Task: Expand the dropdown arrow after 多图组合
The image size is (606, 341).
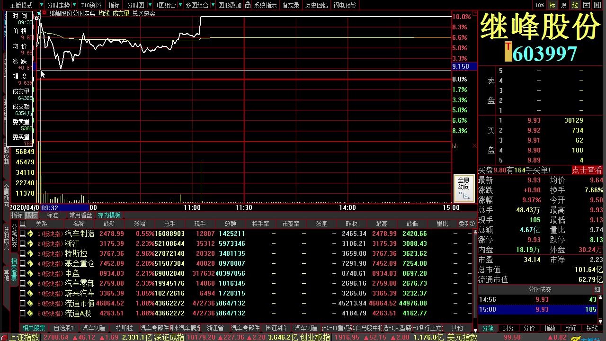Action: (x=213, y=5)
